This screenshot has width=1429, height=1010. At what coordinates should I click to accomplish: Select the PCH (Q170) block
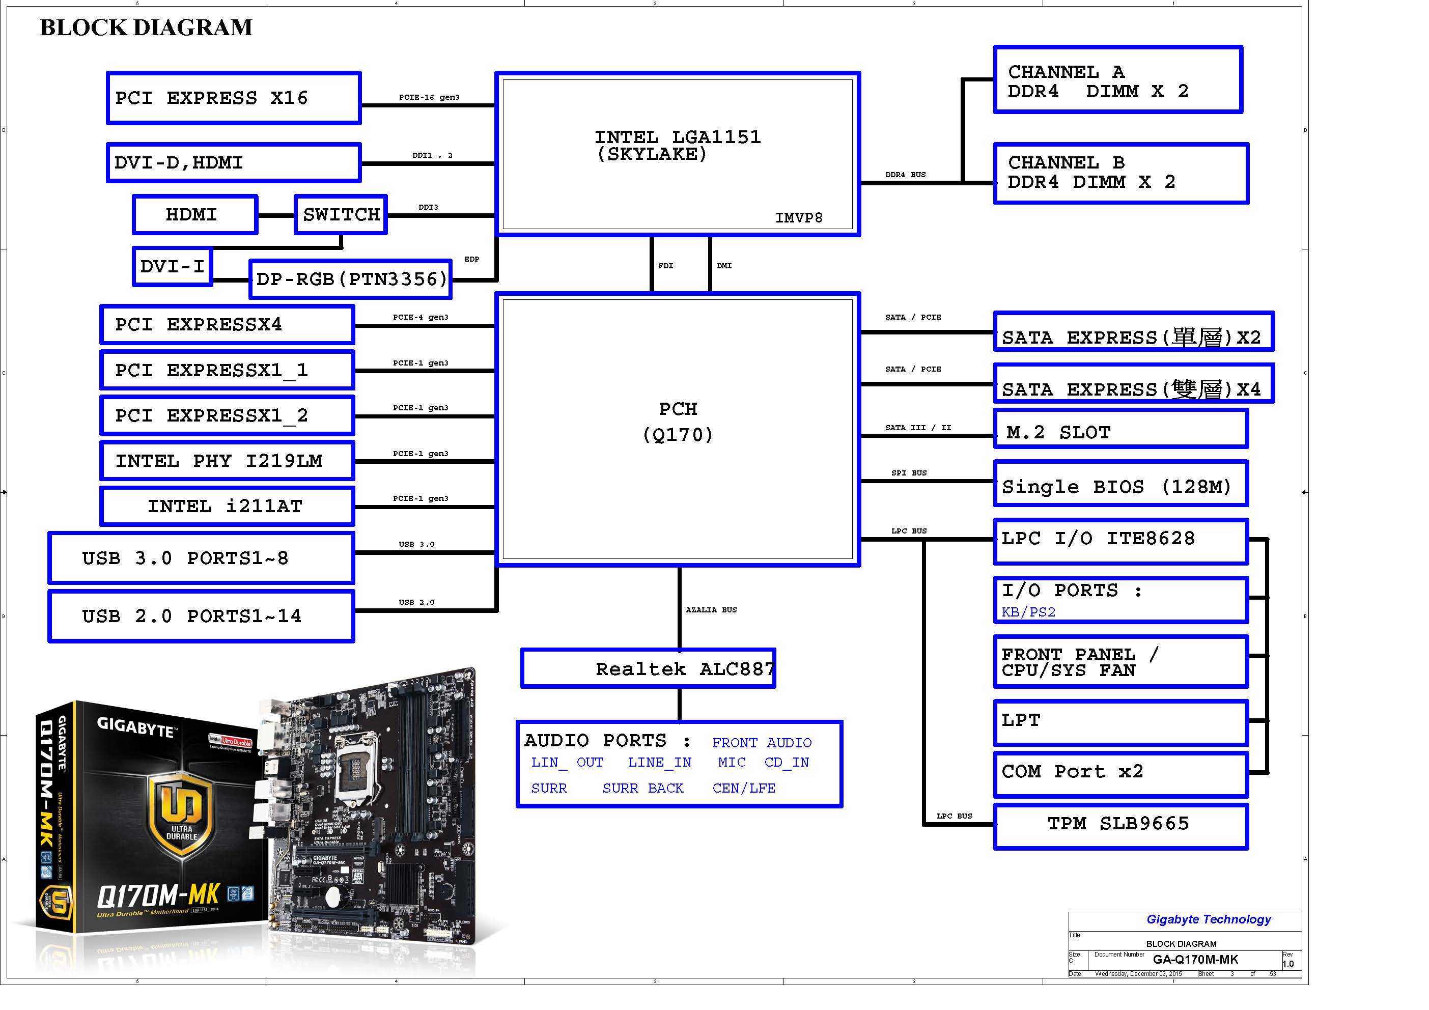tap(678, 429)
